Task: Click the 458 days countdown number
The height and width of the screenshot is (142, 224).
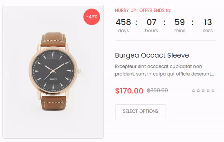Action: [x=123, y=22]
